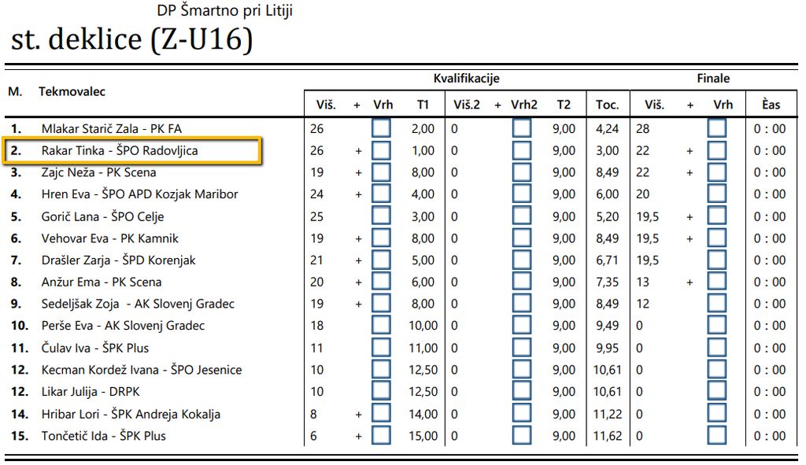Click the Finale section header
Viewport: 806px width, 465px height.
coord(713,79)
